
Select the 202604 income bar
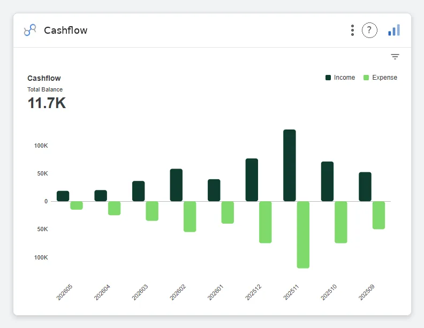click(x=101, y=196)
